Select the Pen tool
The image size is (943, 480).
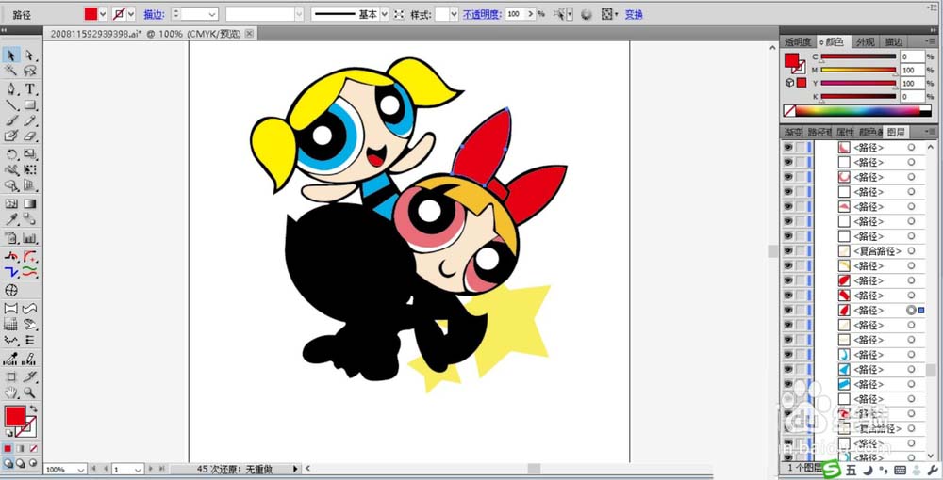click(x=10, y=89)
